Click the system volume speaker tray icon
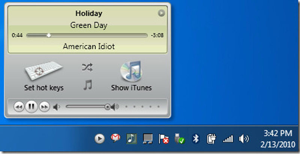This screenshot has height=154, width=300. pyautogui.click(x=244, y=139)
